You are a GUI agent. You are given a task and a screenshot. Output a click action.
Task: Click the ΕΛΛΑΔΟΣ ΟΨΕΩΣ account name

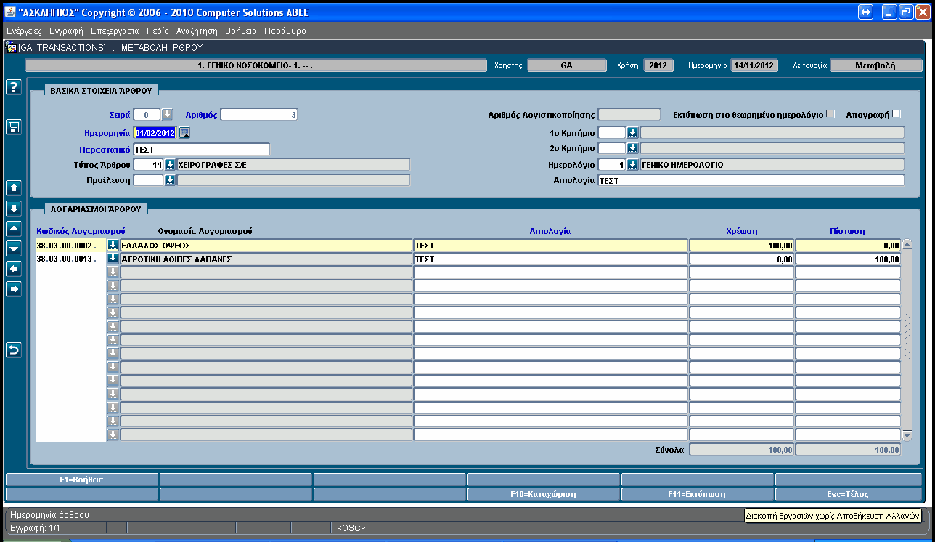point(266,246)
